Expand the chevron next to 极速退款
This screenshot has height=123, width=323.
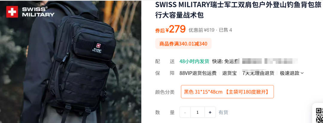[x=302, y=73]
